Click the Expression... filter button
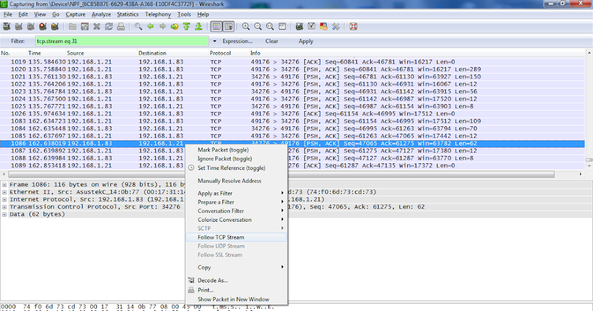Viewport: 593px width, 311px height. (x=238, y=41)
